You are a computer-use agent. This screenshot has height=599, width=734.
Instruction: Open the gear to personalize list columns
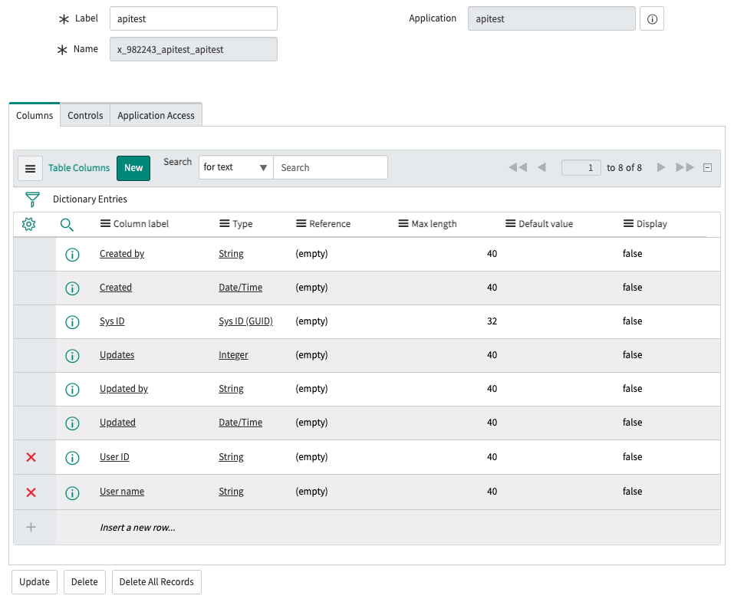tap(30, 223)
